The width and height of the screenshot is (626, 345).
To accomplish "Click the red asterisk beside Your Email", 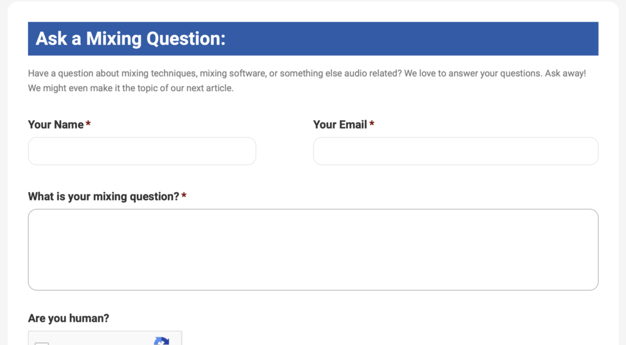I will point(372,124).
